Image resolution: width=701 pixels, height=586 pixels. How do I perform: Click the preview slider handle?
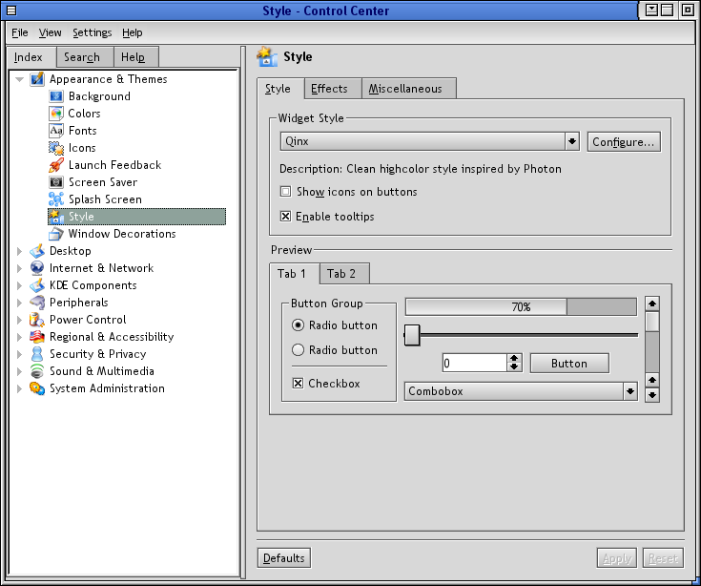click(x=412, y=335)
